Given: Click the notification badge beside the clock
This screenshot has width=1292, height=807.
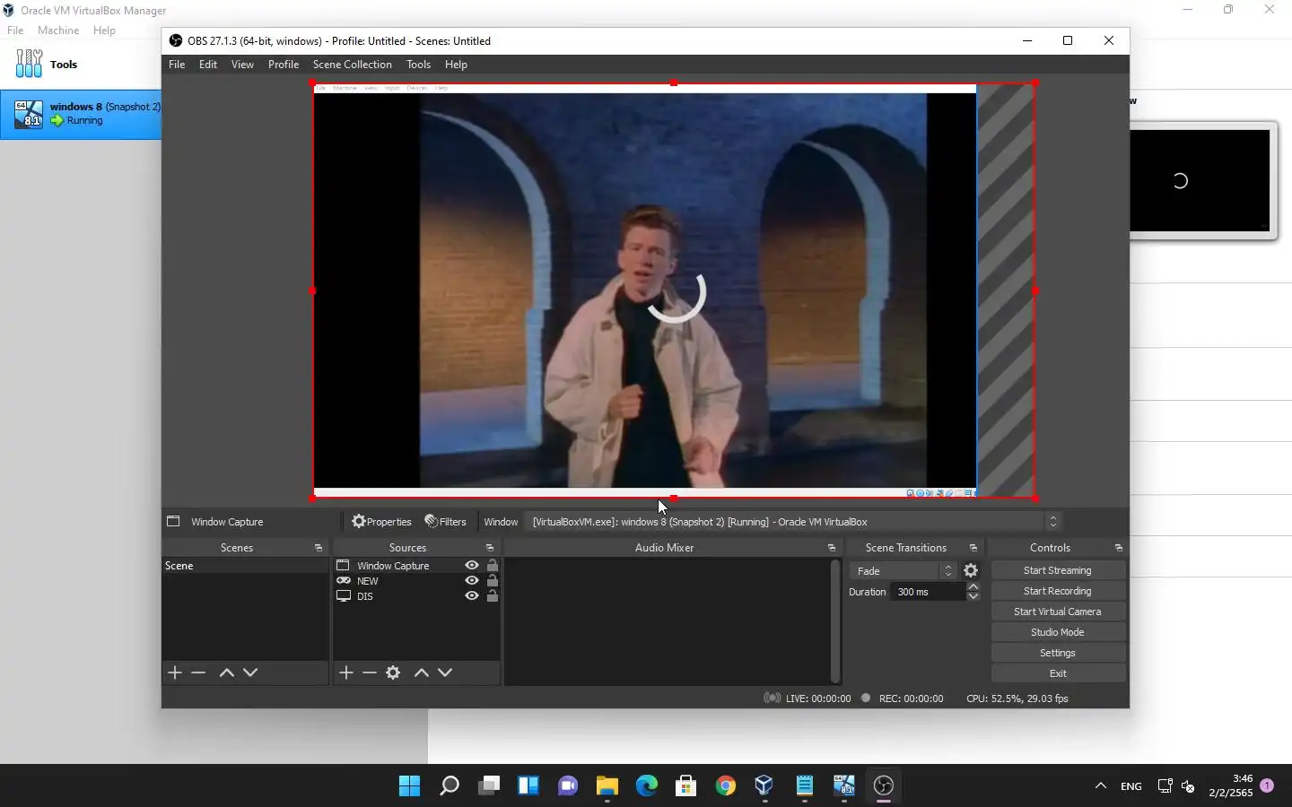Looking at the screenshot, I should coord(1267,785).
